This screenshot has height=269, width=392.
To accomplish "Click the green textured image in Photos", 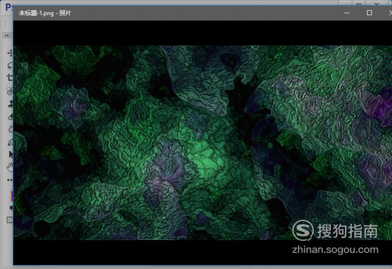I will click(202, 143).
